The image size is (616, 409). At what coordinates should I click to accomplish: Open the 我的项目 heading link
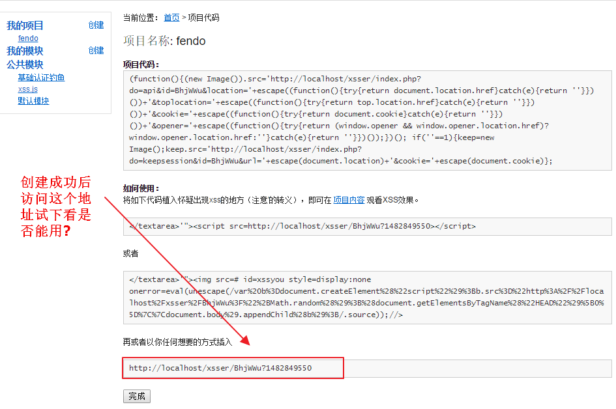click(25, 25)
